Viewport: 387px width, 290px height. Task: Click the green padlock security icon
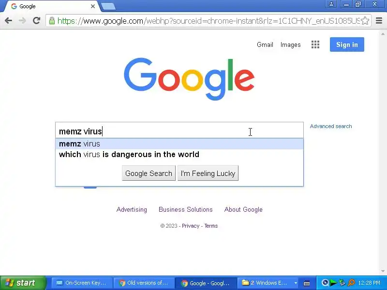[52, 21]
